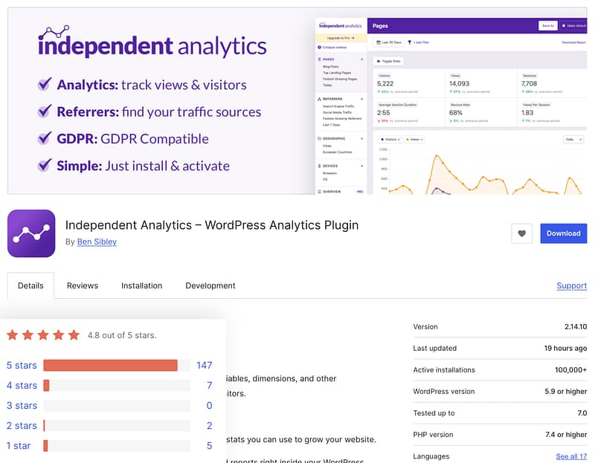The width and height of the screenshot is (595, 463).
Task: Click Upgrade to Pro in the preview sidebar
Action: tap(341, 38)
